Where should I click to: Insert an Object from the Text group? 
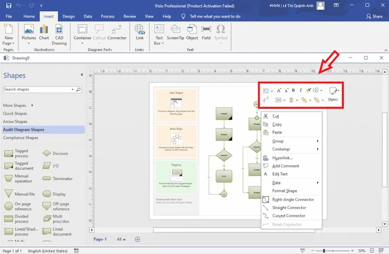(192, 32)
